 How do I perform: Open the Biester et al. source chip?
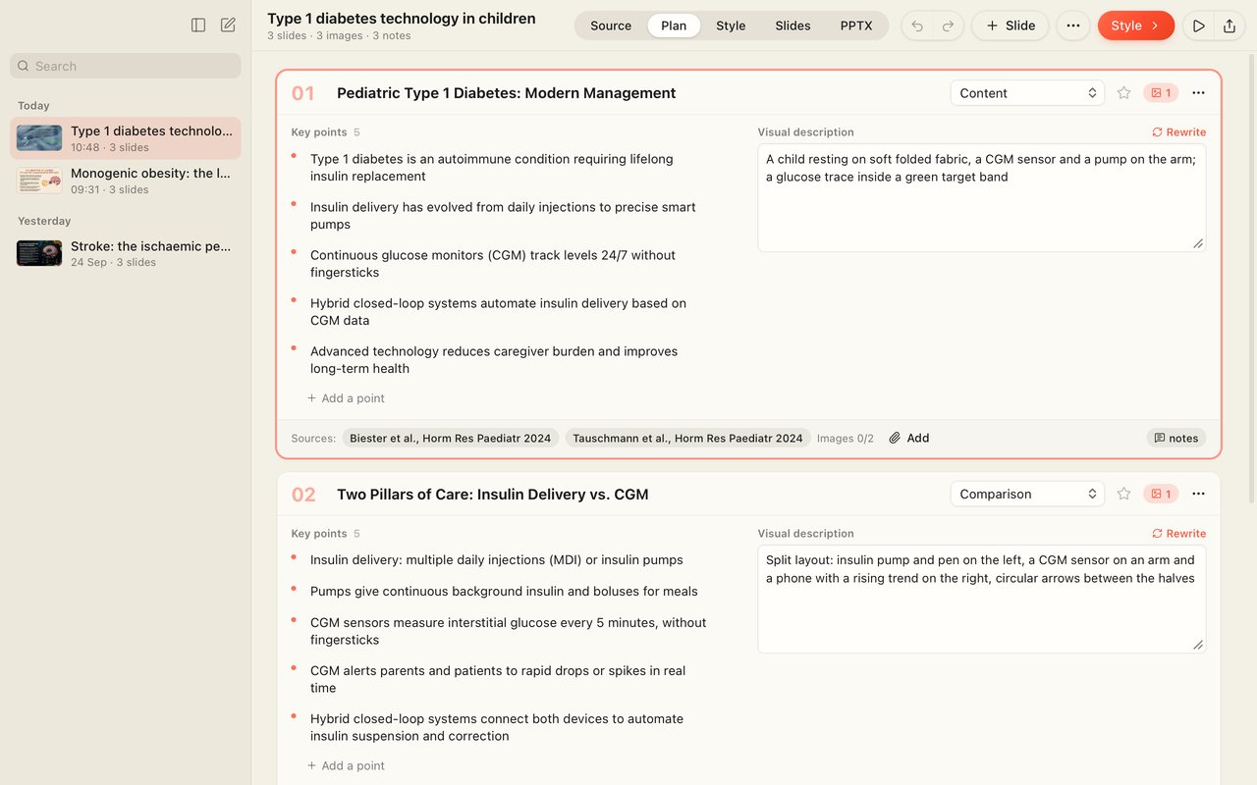pyautogui.click(x=451, y=439)
